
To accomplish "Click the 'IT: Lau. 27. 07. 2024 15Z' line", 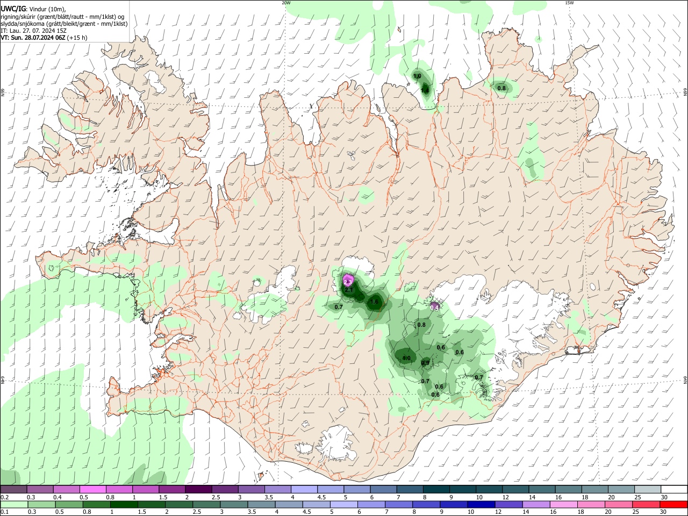I will 33,31.
